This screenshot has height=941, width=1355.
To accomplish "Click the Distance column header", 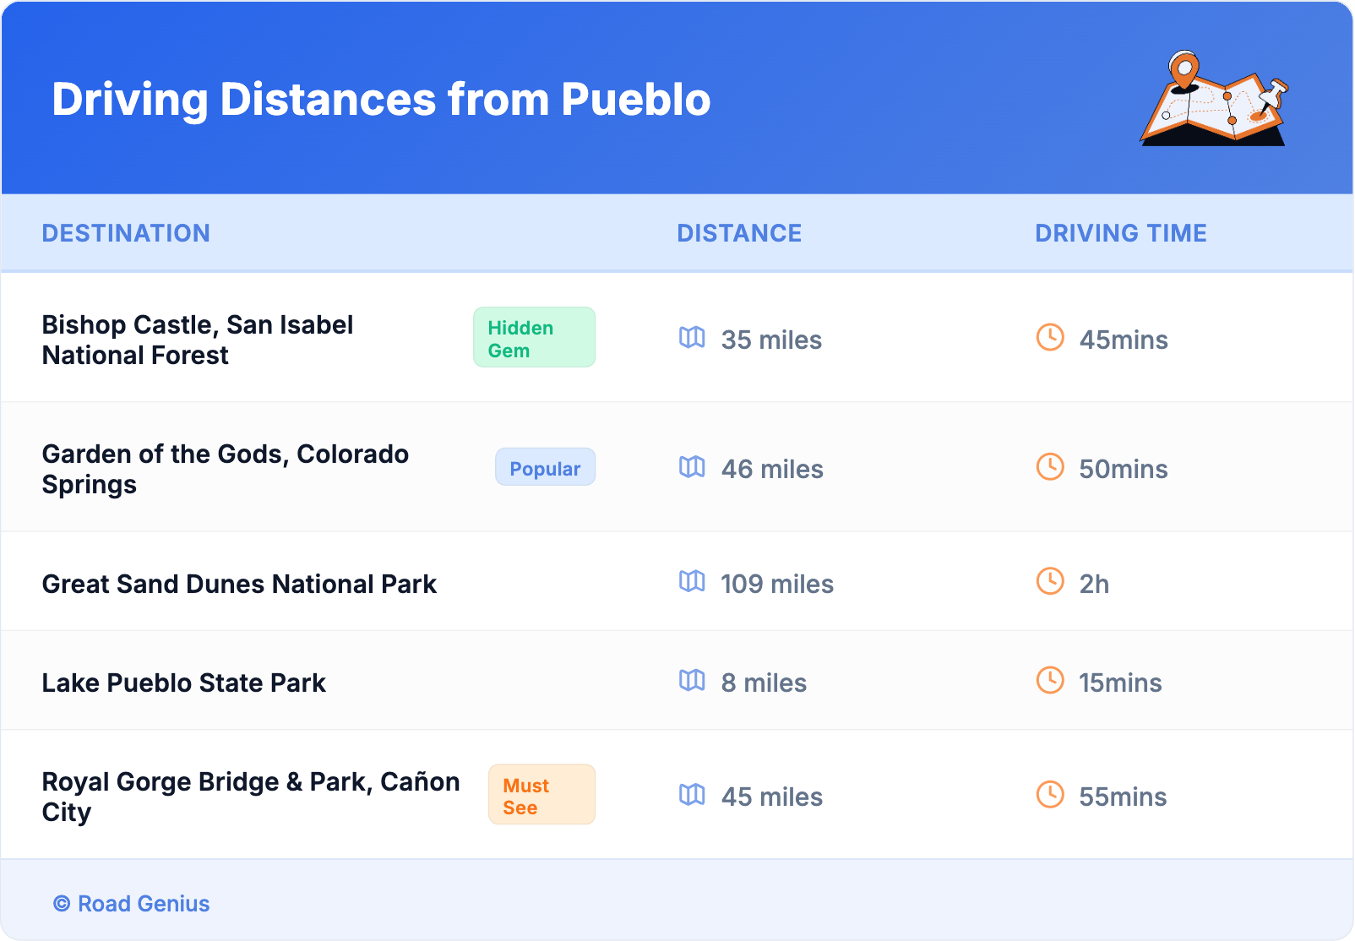I will (739, 233).
